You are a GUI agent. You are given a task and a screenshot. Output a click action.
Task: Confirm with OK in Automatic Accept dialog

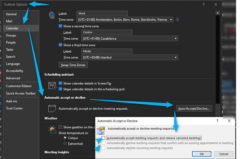pos(202,154)
